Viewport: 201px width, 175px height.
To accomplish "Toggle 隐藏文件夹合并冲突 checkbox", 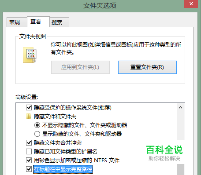I will click(x=29, y=142).
